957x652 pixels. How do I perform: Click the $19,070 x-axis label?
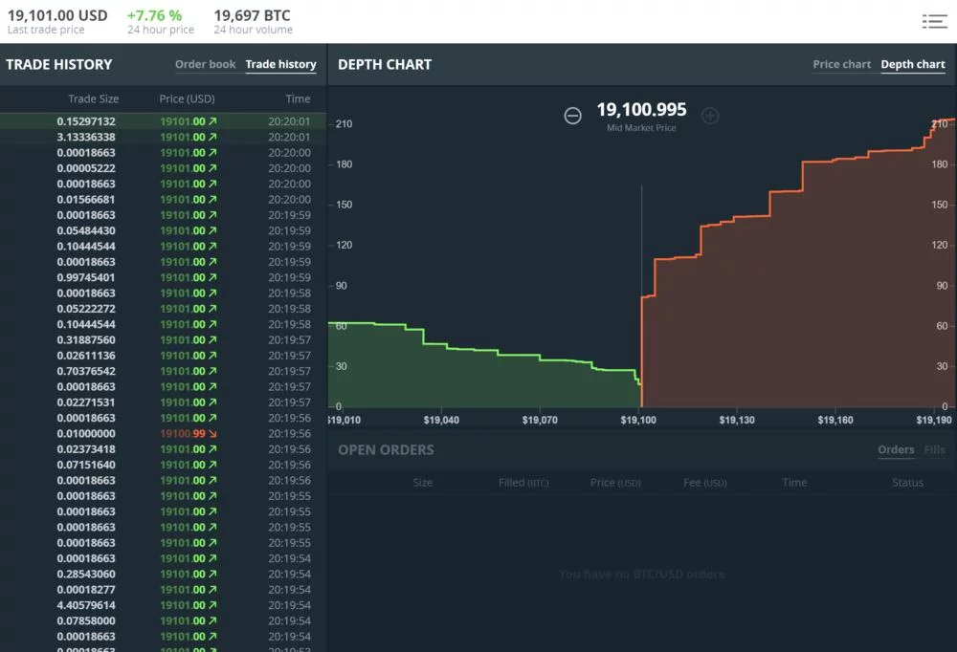540,421
